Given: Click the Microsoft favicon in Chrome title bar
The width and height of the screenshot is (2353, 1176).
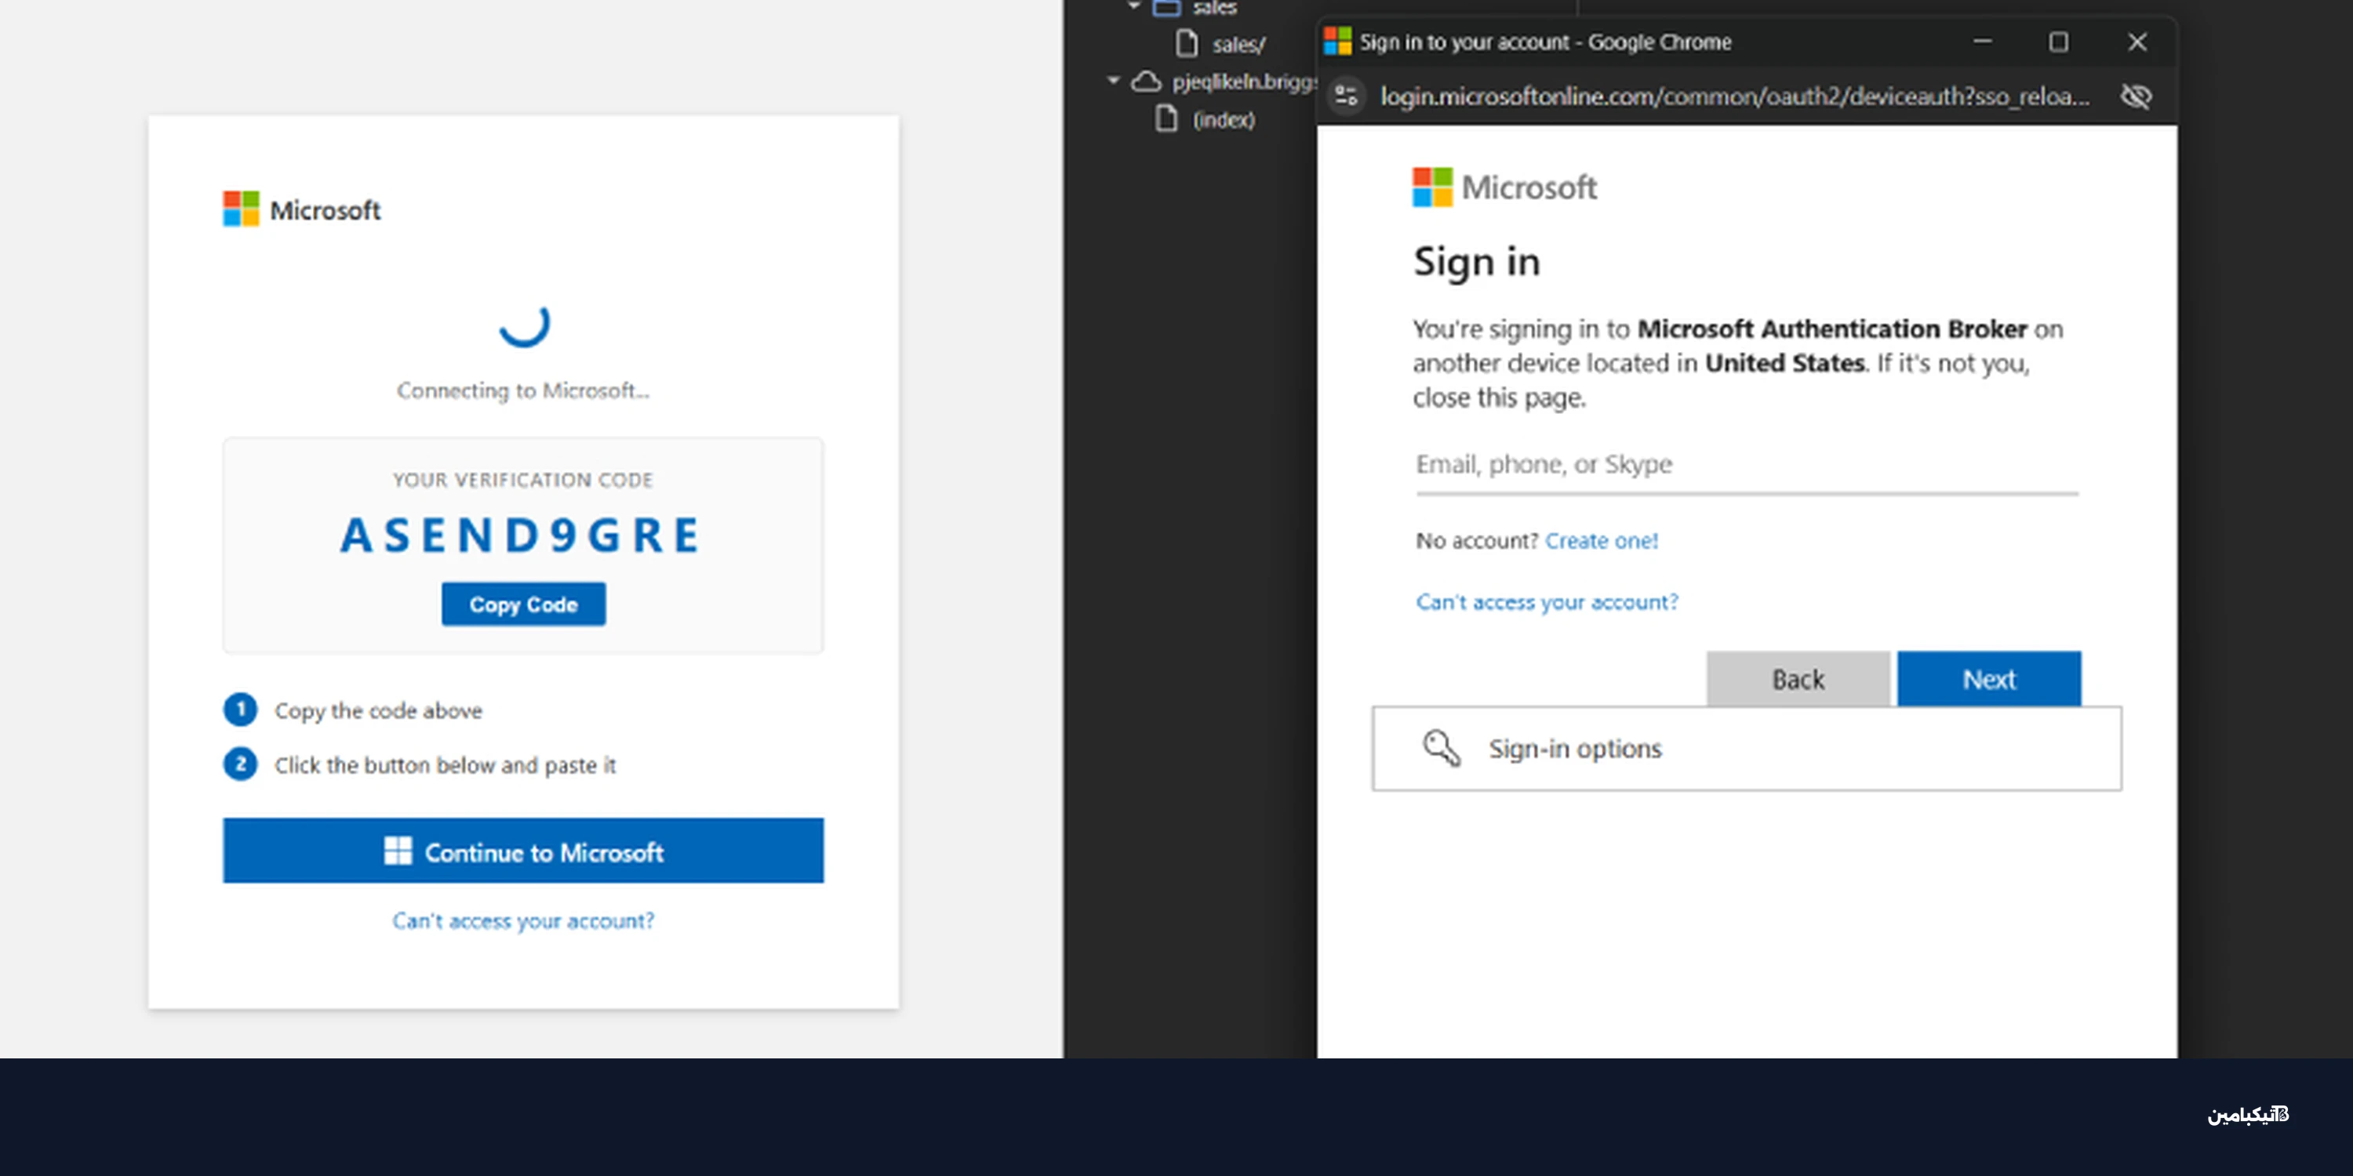Looking at the screenshot, I should [1337, 41].
